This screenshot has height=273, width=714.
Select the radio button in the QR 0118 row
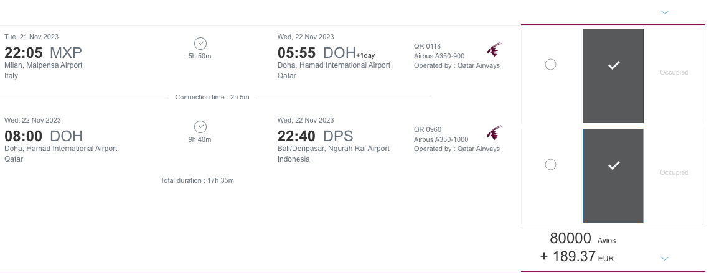(x=550, y=65)
